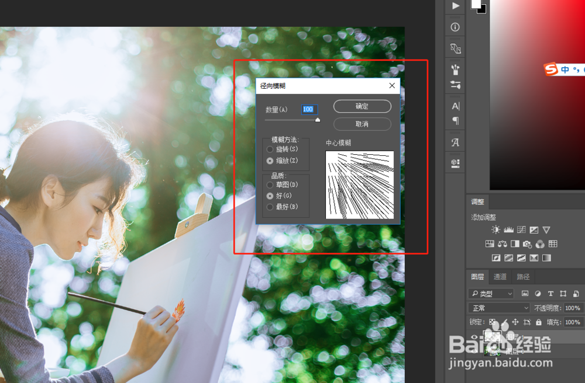Add a Posterize adjustment
This screenshot has height=383, width=585.
tap(508, 258)
